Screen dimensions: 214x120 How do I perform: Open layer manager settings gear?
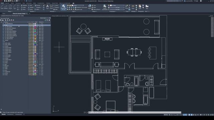49,20
